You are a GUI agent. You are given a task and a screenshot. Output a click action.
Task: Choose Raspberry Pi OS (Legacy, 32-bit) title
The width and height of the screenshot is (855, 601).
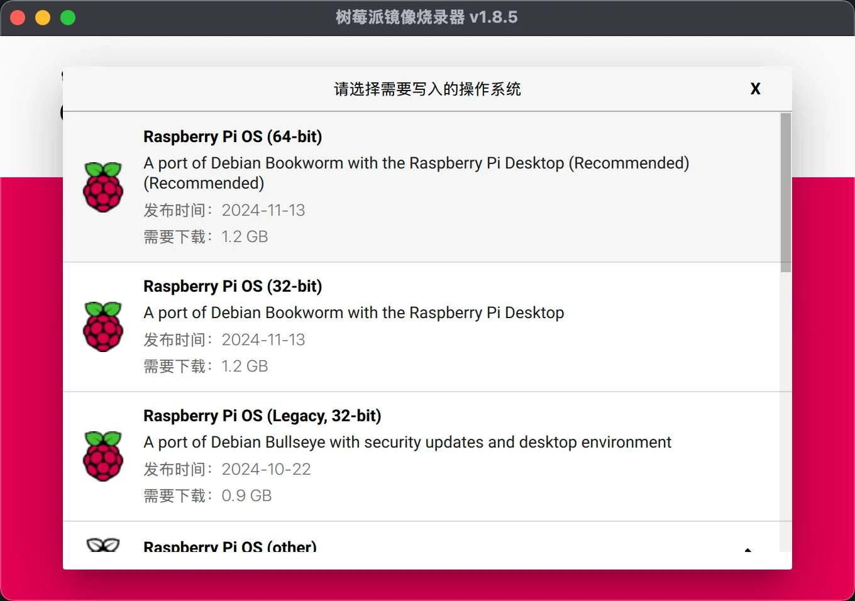tap(262, 416)
